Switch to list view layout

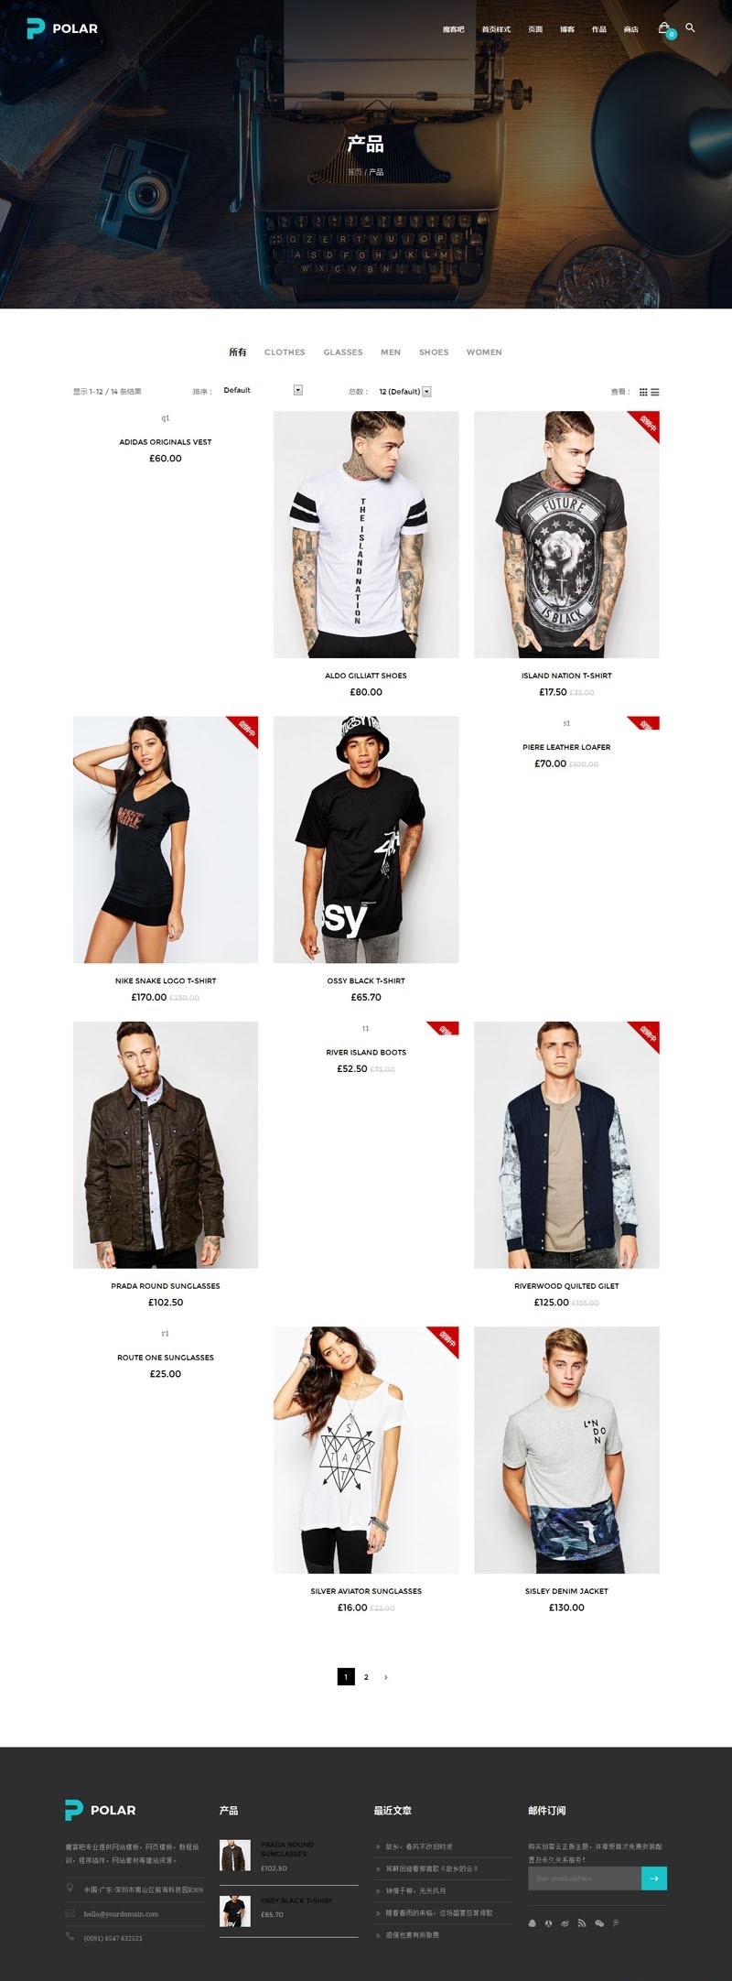(x=655, y=392)
